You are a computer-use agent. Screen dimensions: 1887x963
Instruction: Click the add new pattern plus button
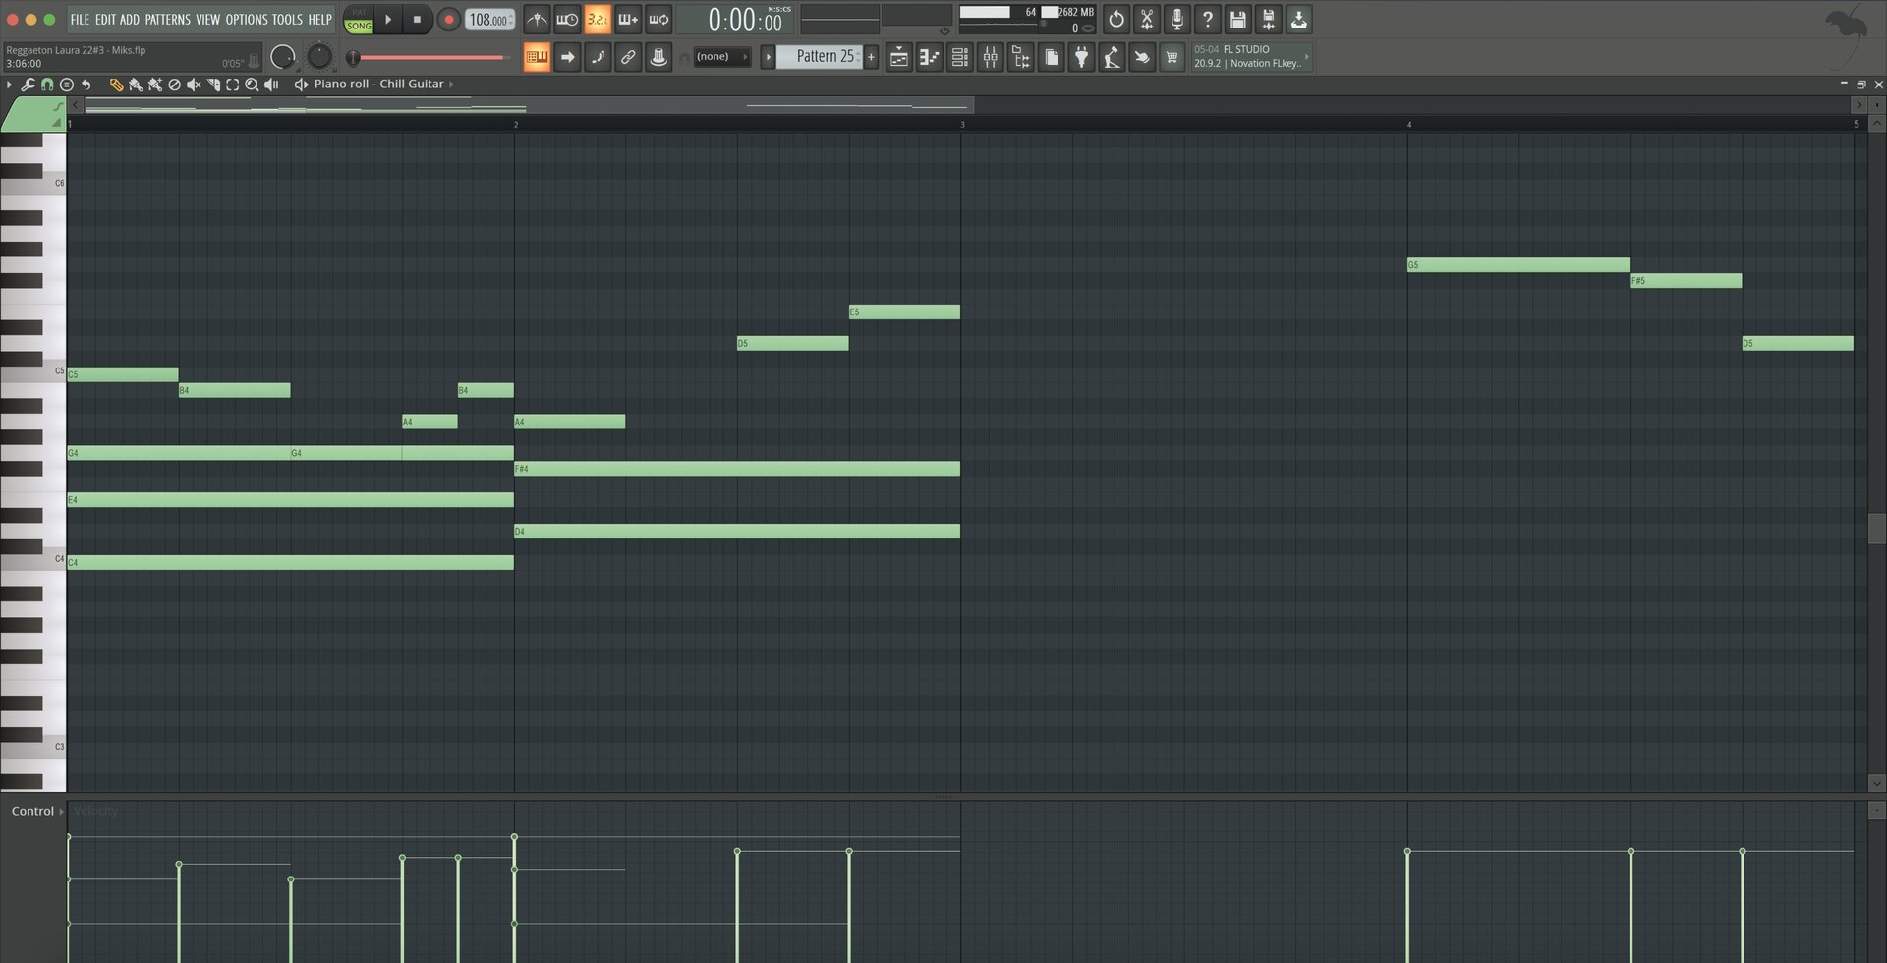click(x=871, y=57)
